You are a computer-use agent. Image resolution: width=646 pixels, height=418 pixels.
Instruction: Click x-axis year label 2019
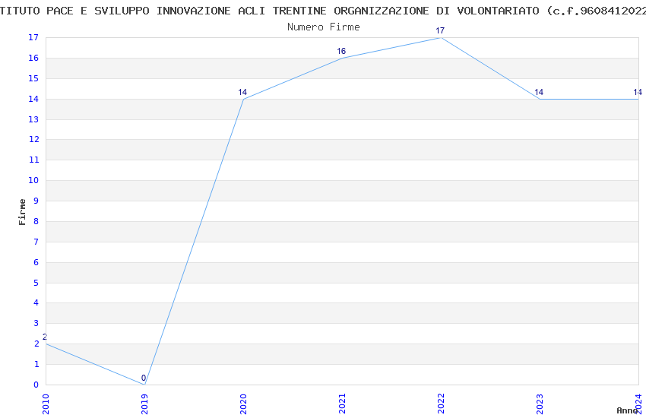pyautogui.click(x=144, y=404)
